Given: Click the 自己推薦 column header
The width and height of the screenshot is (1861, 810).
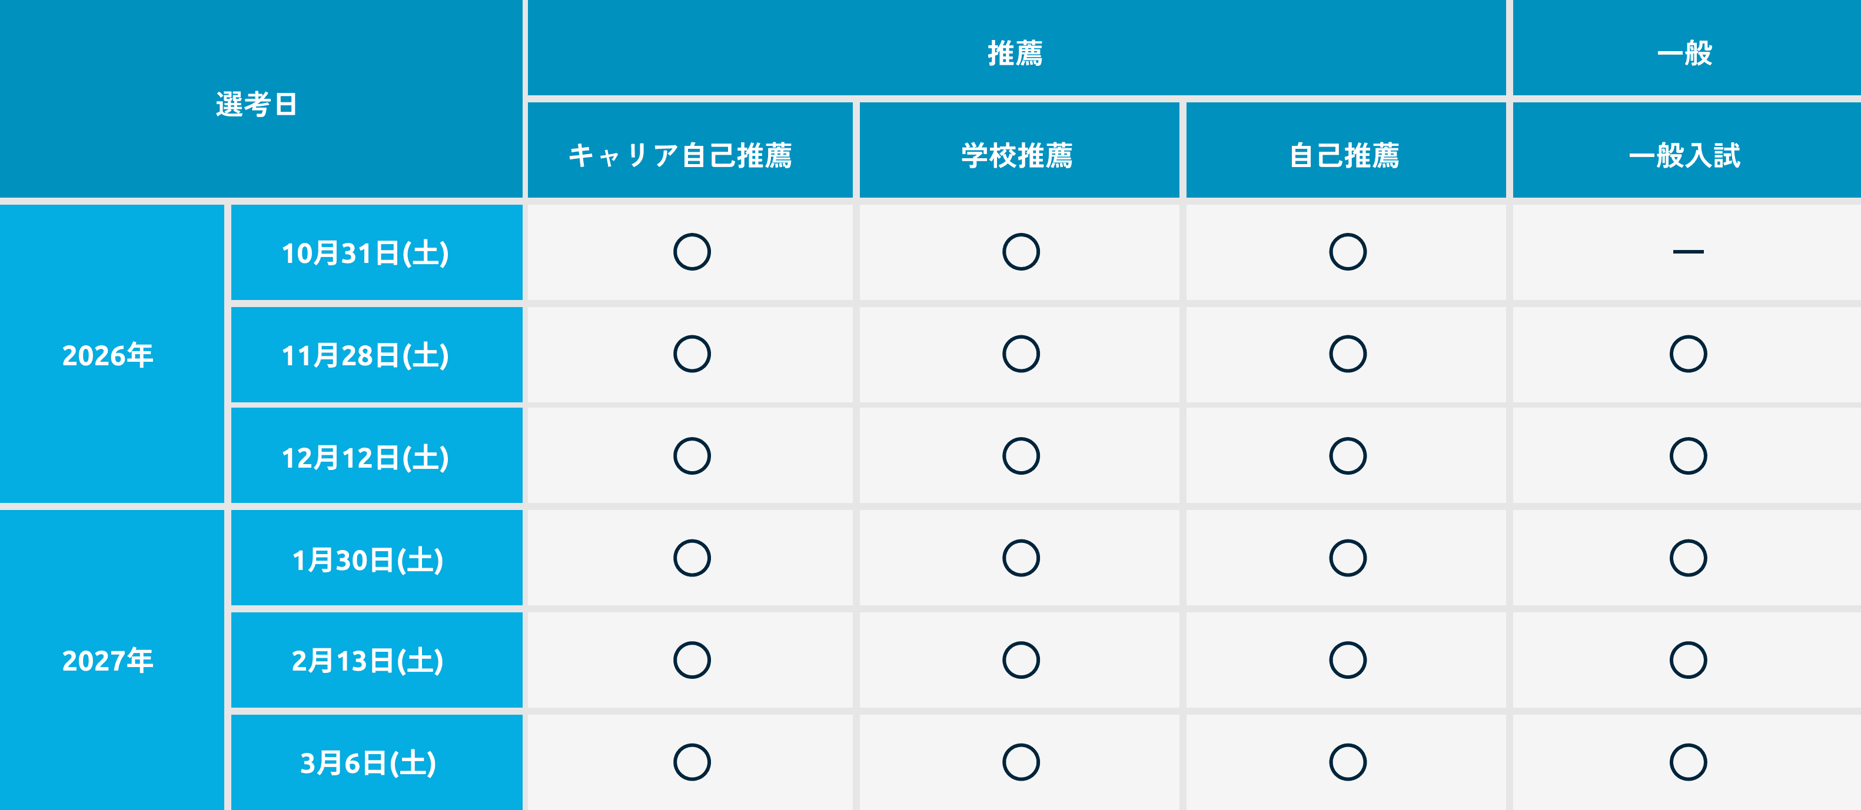Looking at the screenshot, I should (x=1344, y=155).
